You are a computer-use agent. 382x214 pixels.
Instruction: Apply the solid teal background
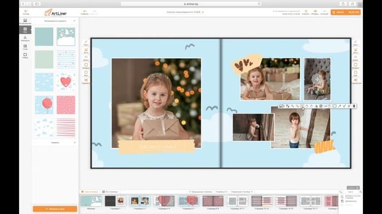(44, 37)
